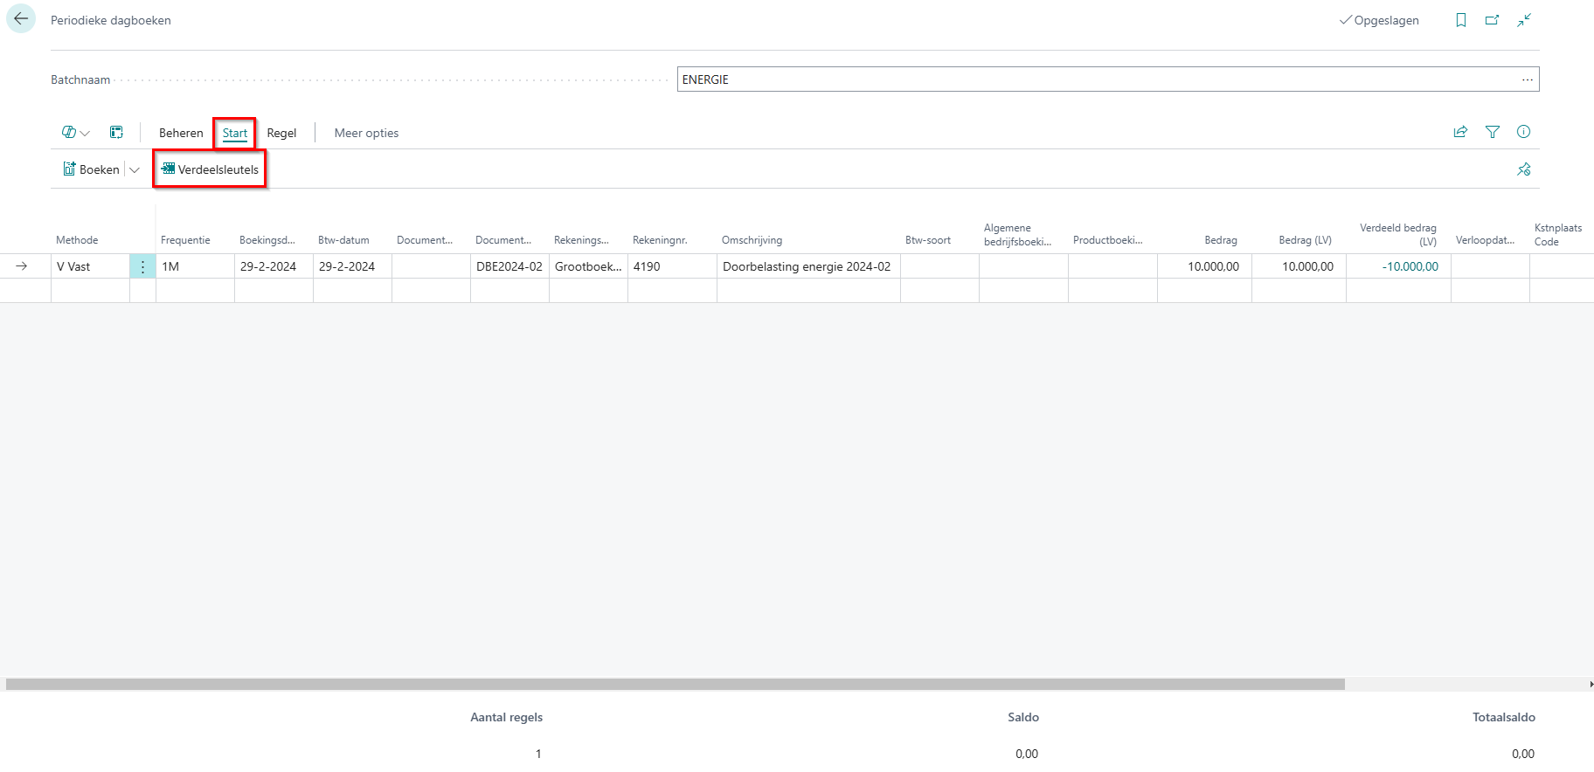Click the Frequentie column header
This screenshot has height=772, width=1594.
point(185,240)
